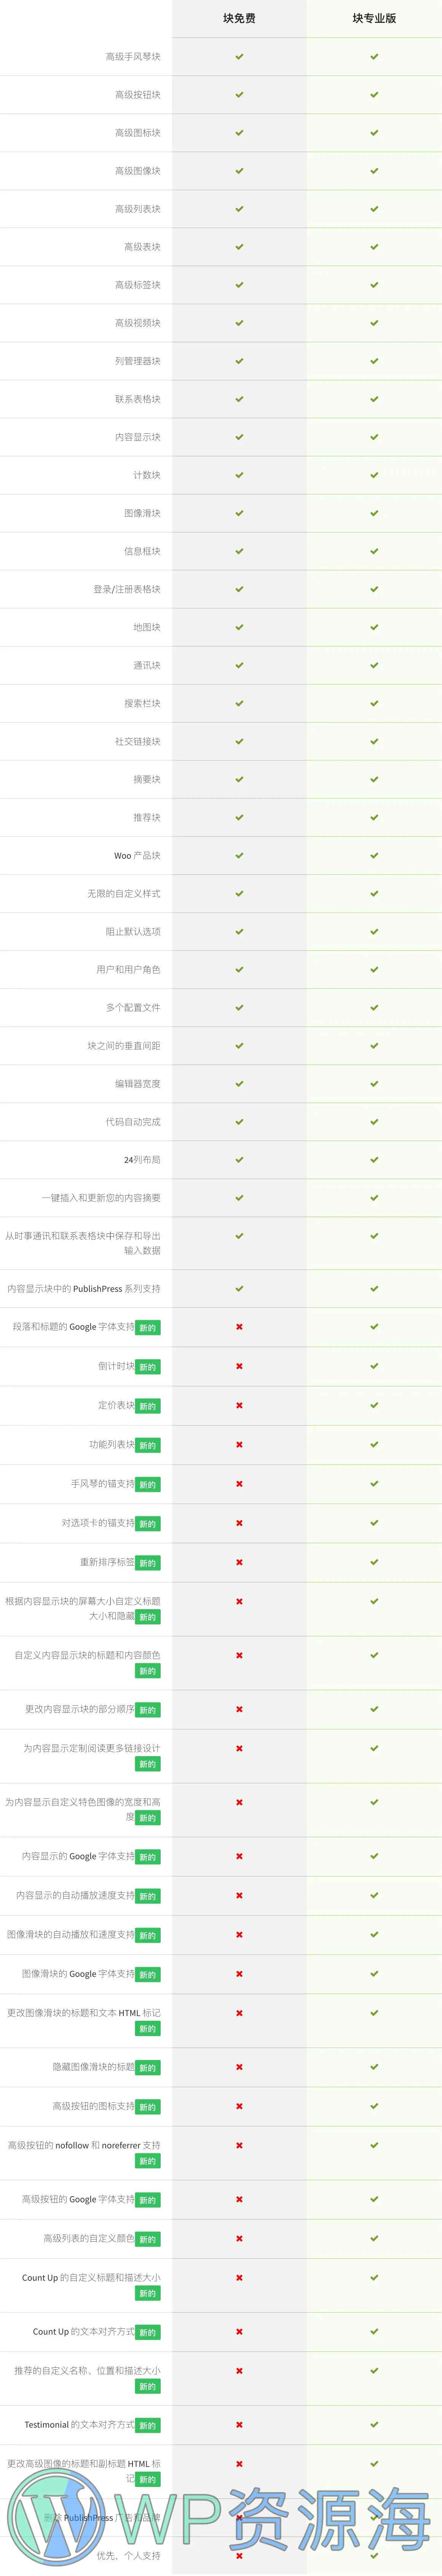442x2576 pixels.
Task: Click red cross in 重新排序标签 row
Action: click(x=239, y=1562)
